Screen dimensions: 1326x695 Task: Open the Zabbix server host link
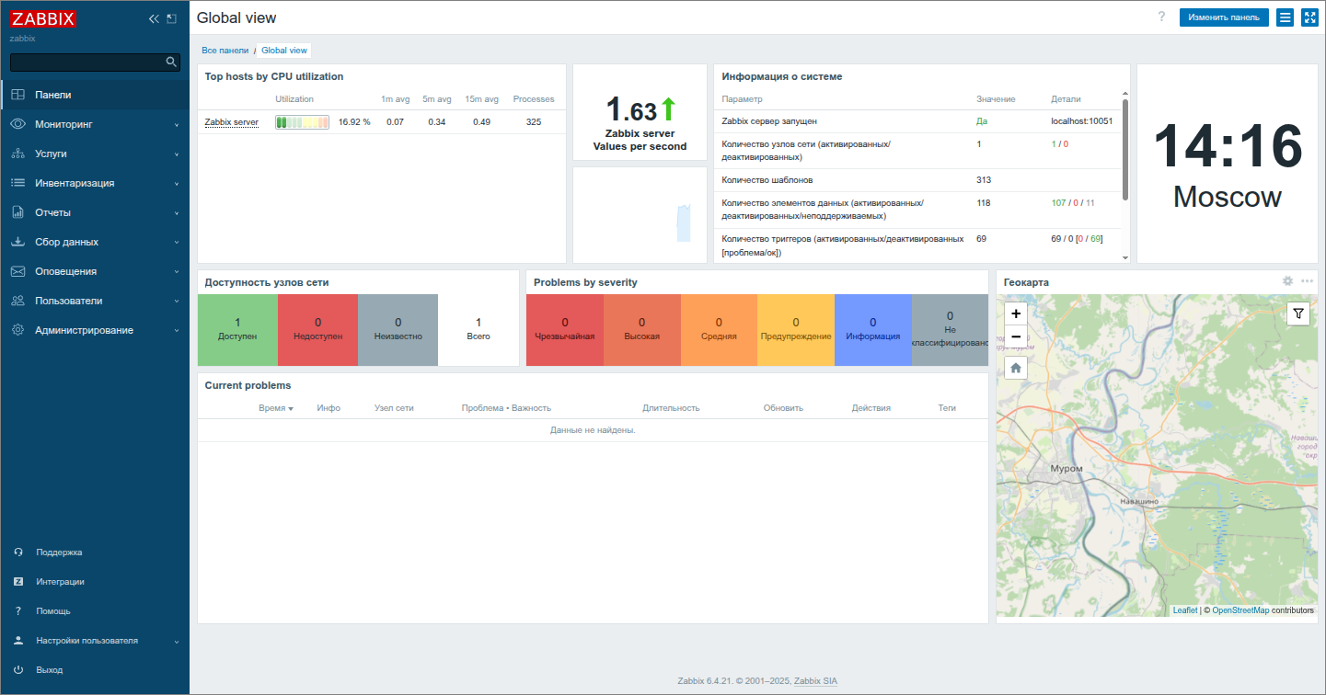pyautogui.click(x=231, y=122)
